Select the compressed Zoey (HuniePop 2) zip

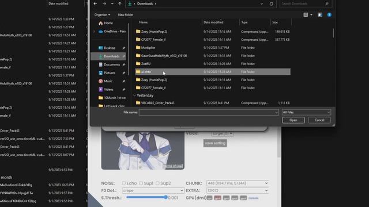click(x=213, y=32)
